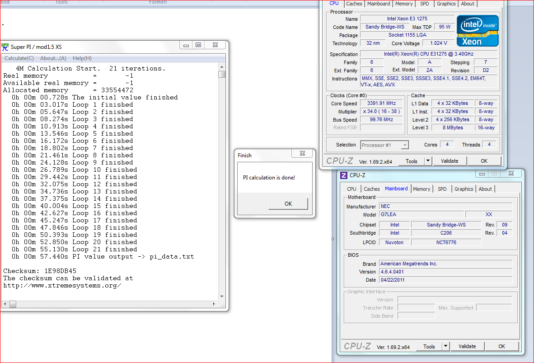Minimize the lower CPU-Z window
This screenshot has height=363, width=534.
(481, 174)
